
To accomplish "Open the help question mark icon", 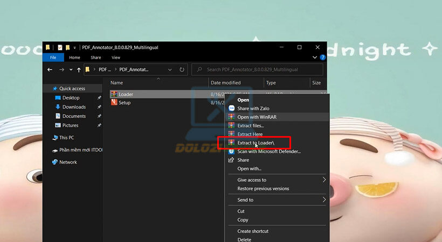I will pyautogui.click(x=323, y=58).
